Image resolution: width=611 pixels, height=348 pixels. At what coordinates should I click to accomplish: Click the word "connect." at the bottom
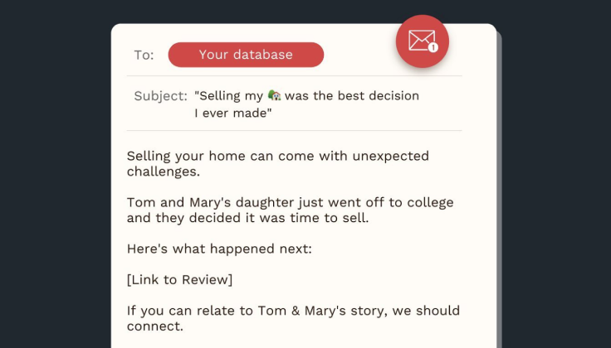154,326
